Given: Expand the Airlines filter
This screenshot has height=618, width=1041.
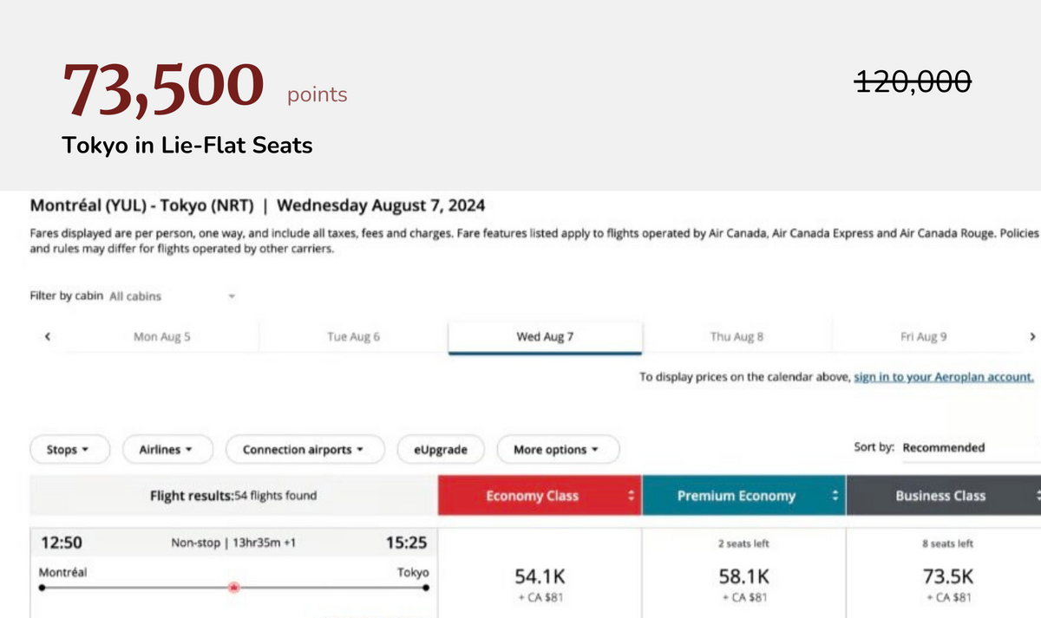Looking at the screenshot, I should [x=165, y=450].
